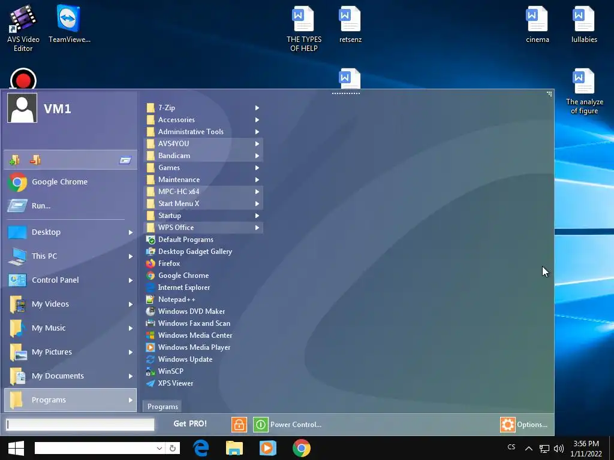Viewport: 614px width, 460px height.
Task: Expand the MPC-HC x64 folder
Action: point(204,192)
